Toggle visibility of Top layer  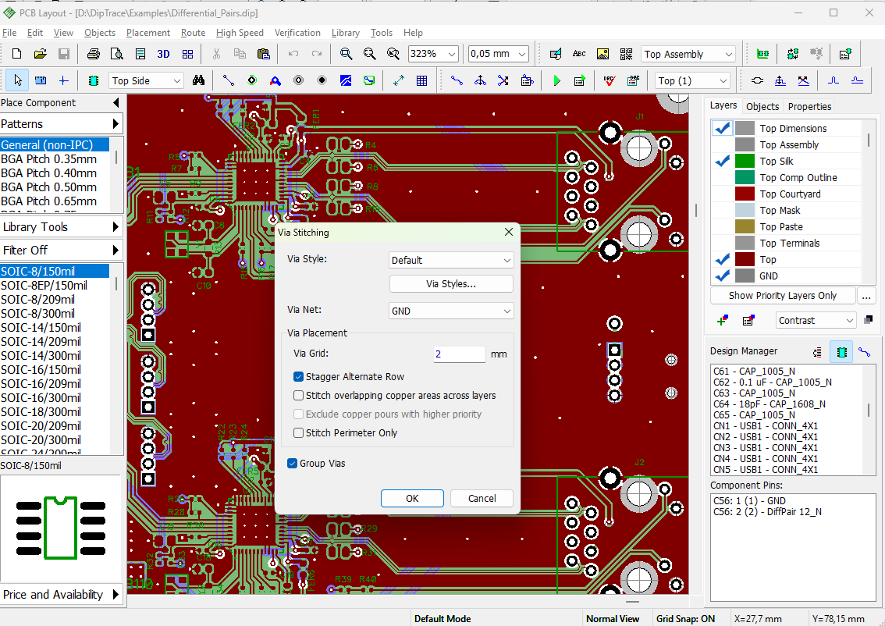722,260
